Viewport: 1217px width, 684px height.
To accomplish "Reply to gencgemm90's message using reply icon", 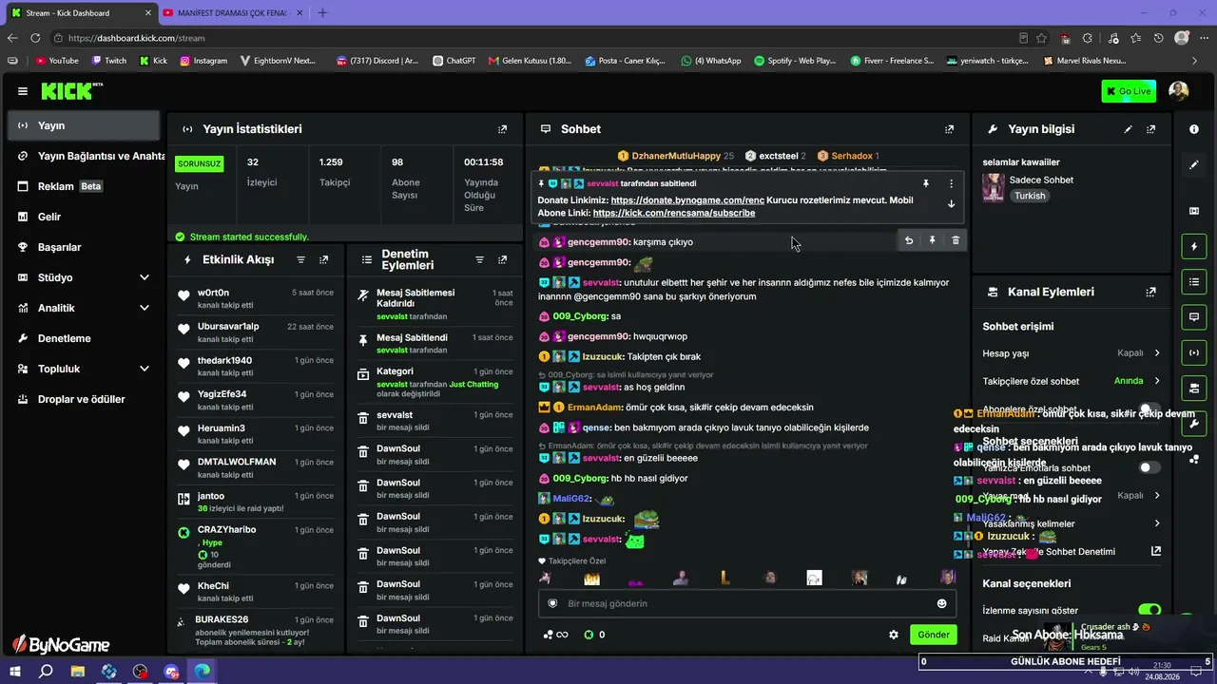I will pos(909,241).
